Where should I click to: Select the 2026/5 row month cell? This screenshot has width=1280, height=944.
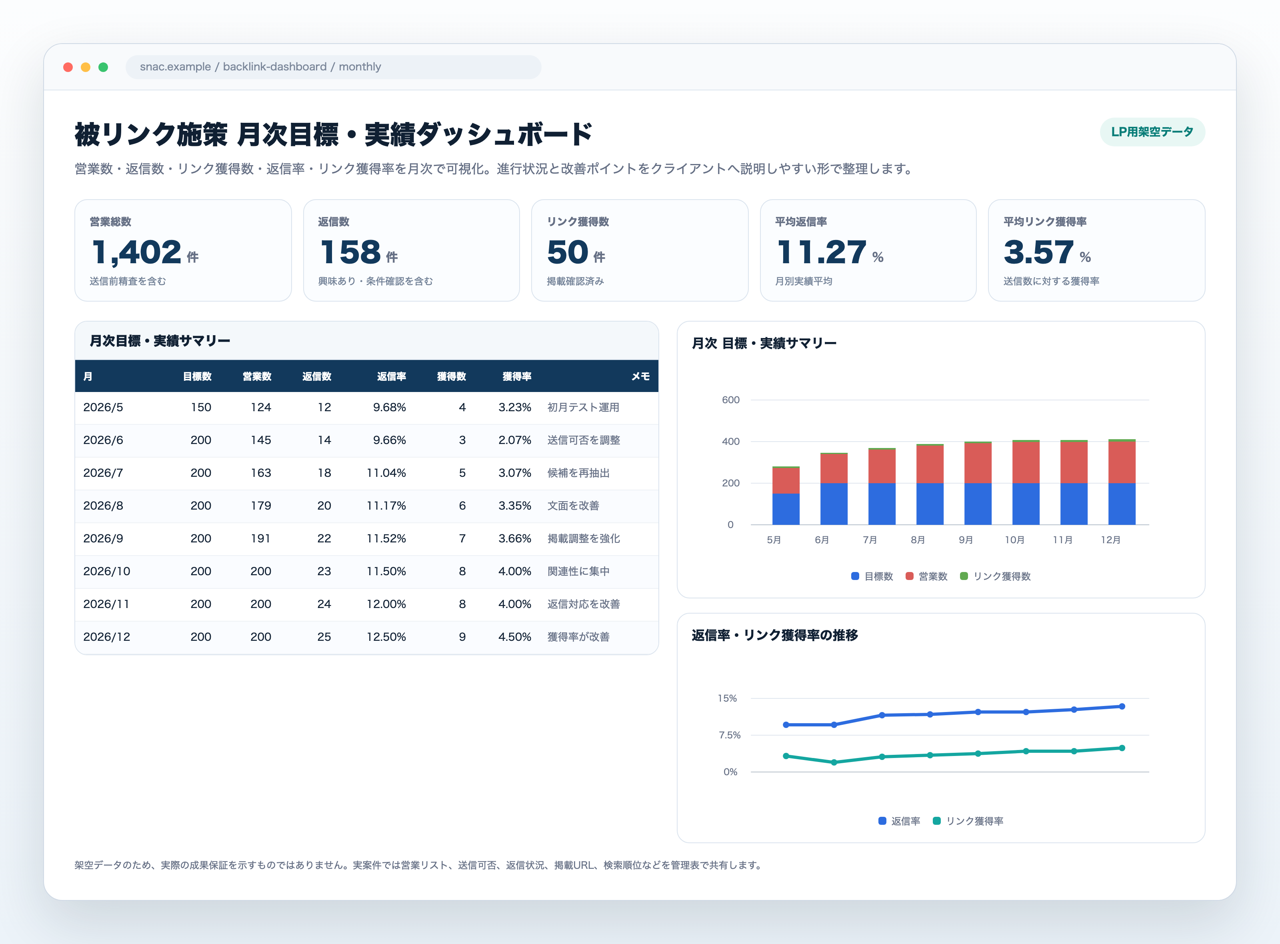(x=103, y=408)
